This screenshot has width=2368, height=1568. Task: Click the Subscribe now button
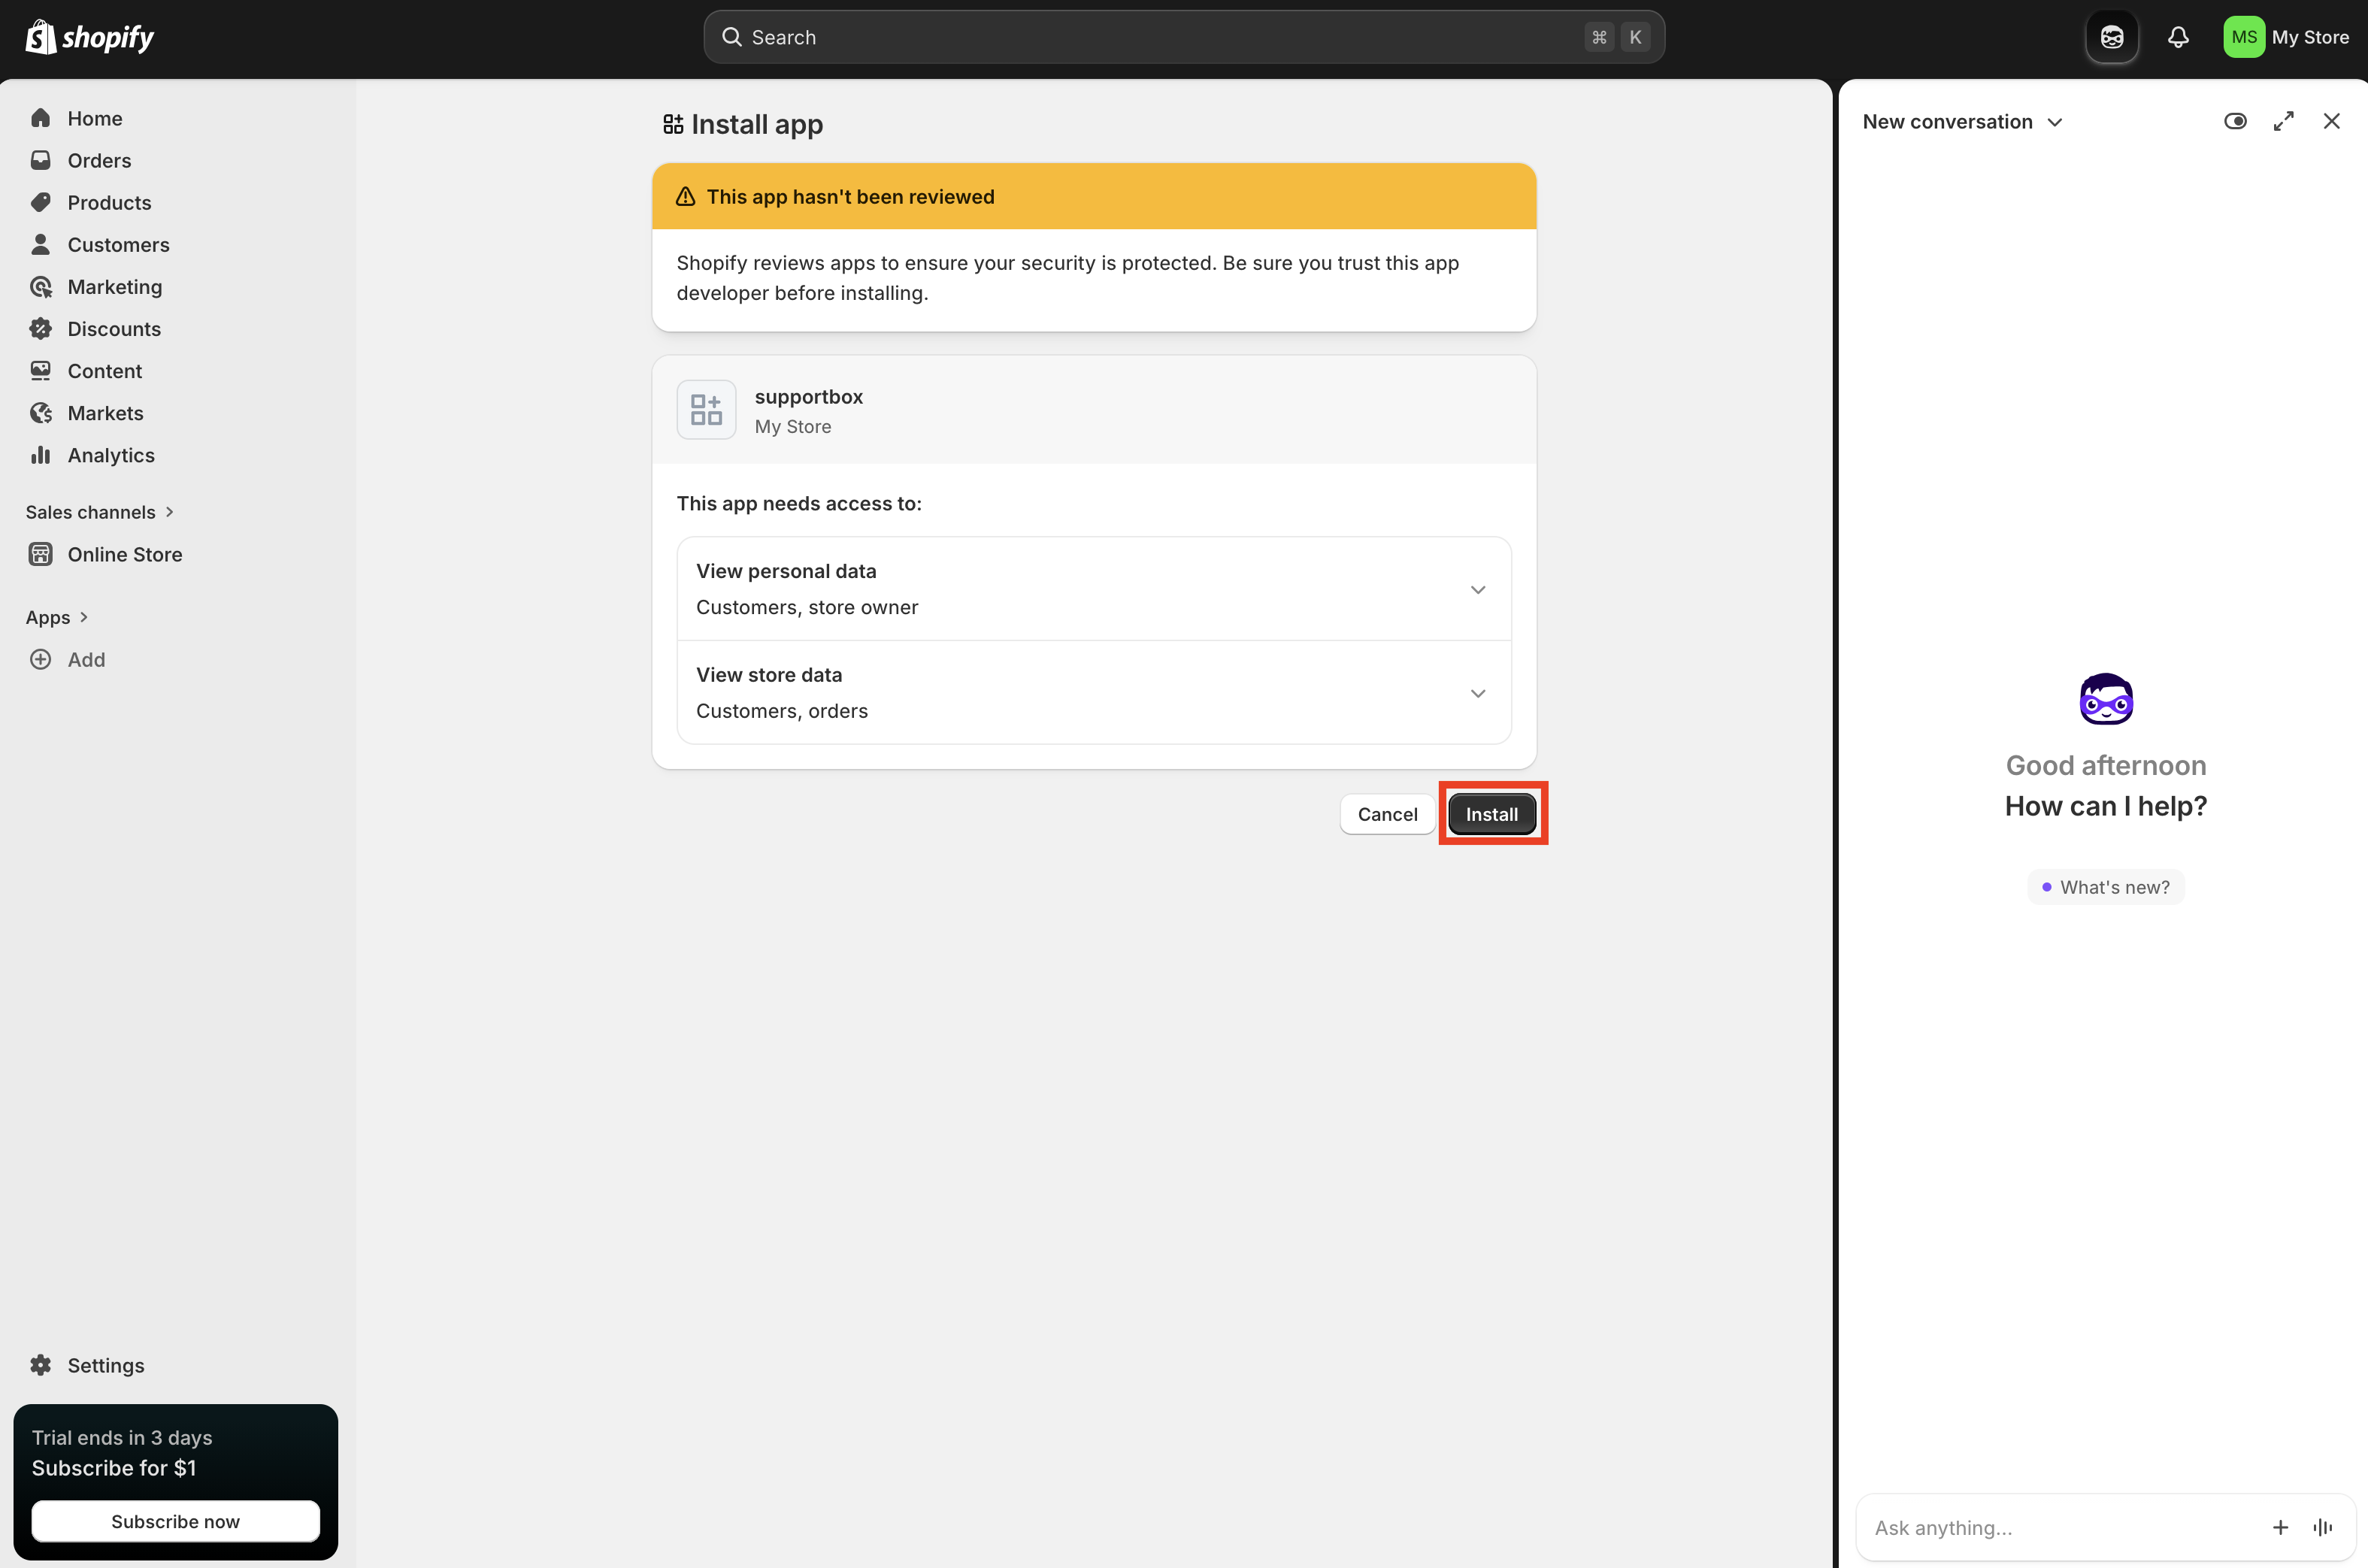175,1521
